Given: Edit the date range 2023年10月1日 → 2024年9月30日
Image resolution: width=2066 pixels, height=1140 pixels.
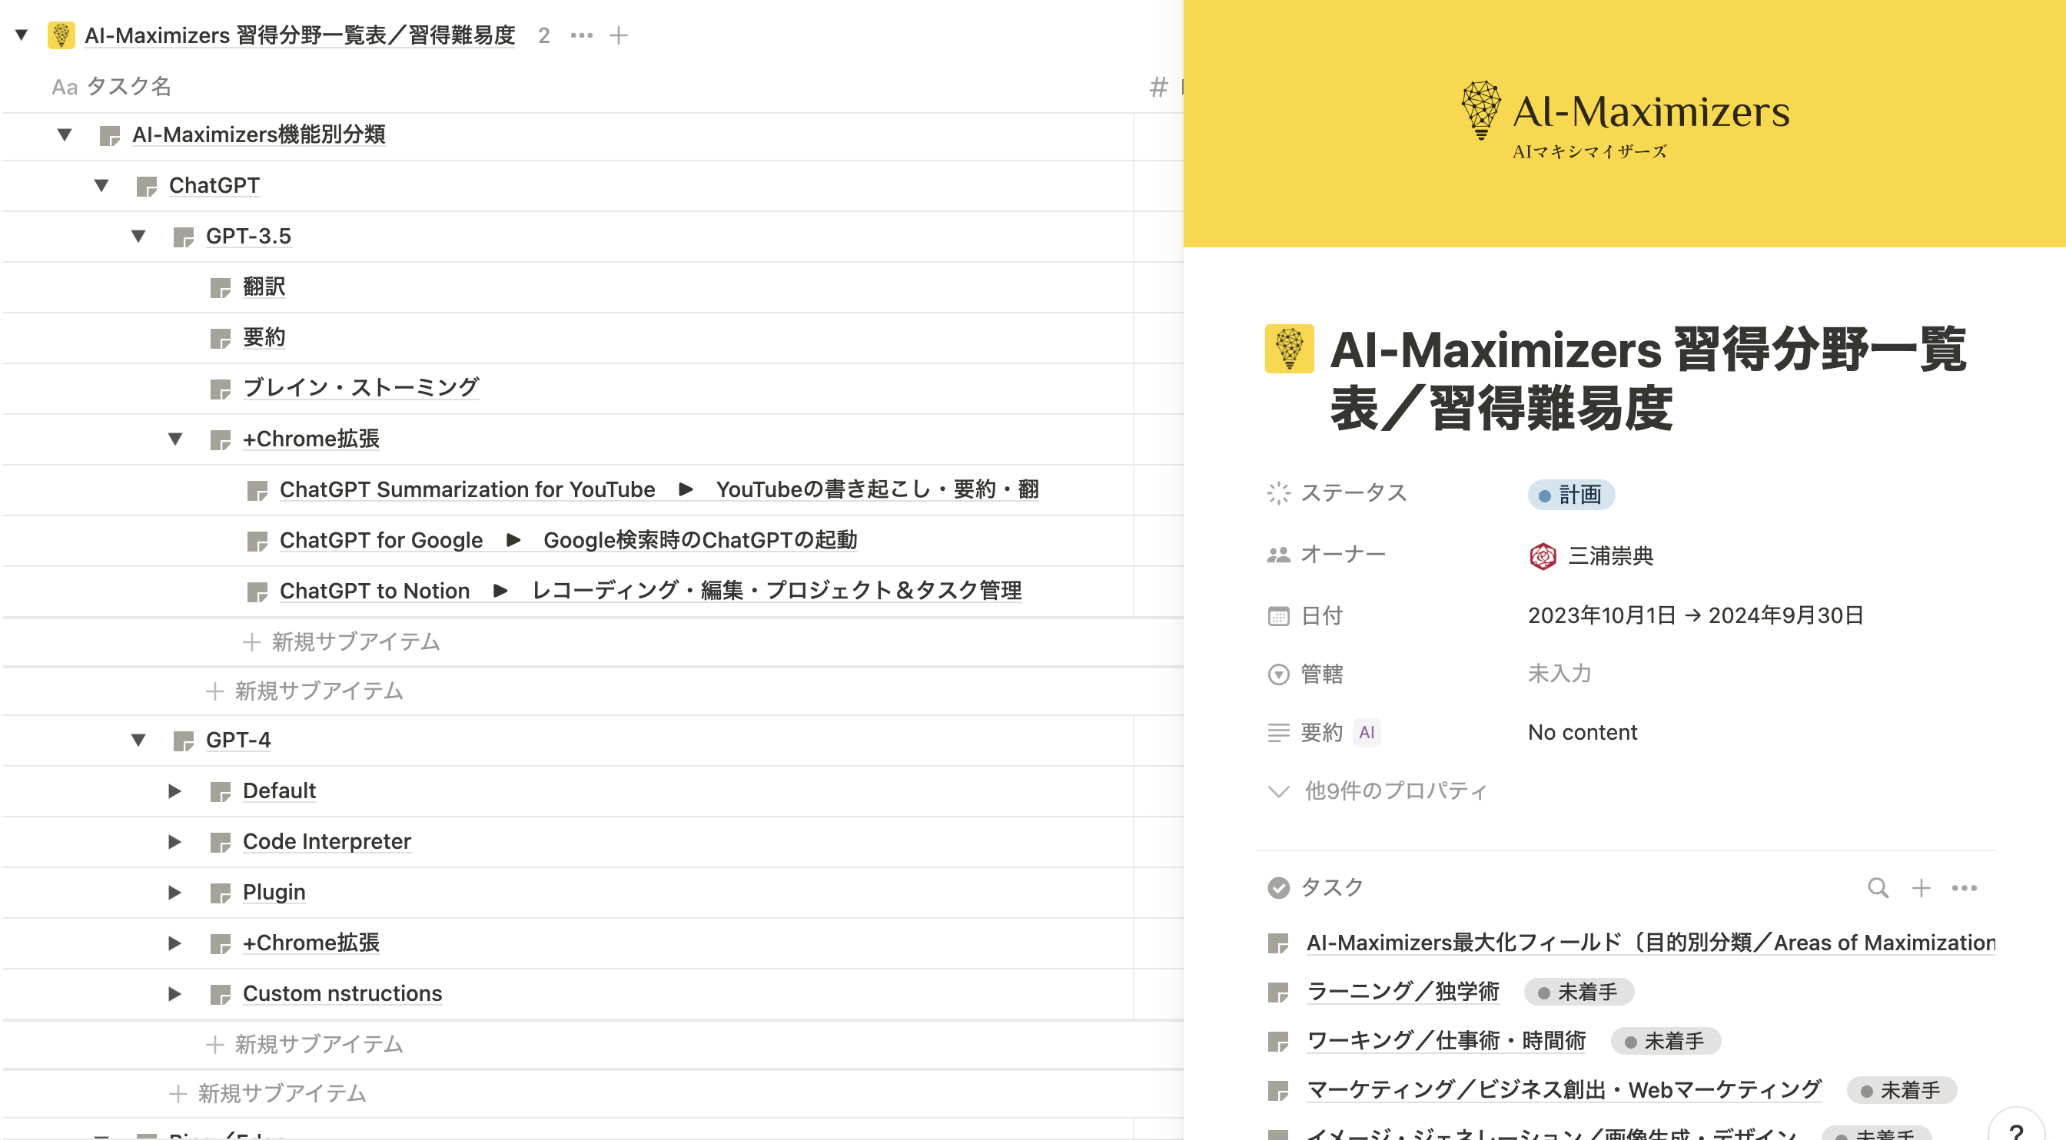Looking at the screenshot, I should click(x=1696, y=615).
